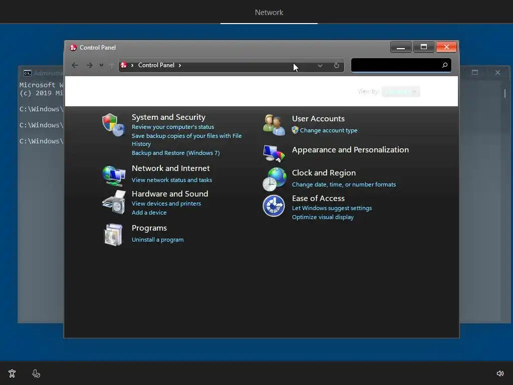Screen dimensions: 513x385
Task: Click Change account type link
Action: [x=329, y=130]
